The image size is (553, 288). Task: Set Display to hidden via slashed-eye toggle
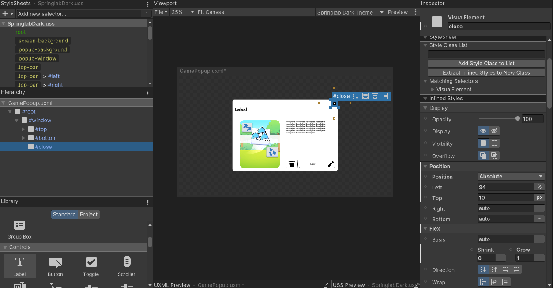pyautogui.click(x=494, y=131)
